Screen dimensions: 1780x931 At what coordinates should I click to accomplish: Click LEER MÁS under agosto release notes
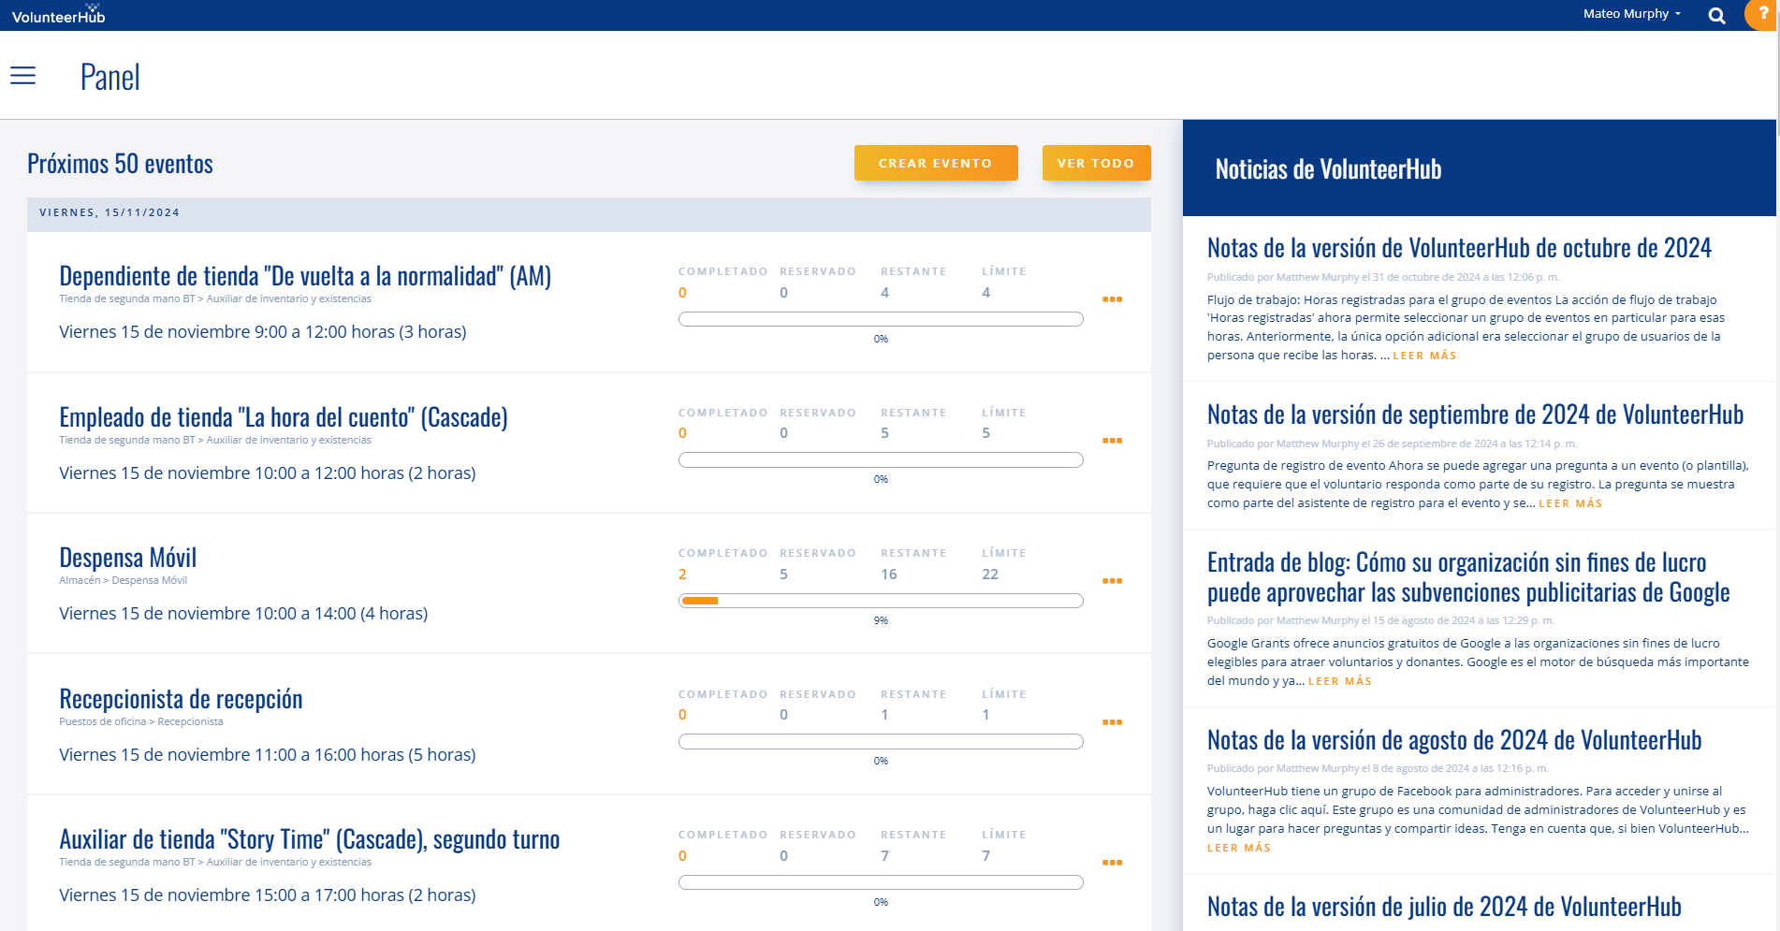point(1239,848)
